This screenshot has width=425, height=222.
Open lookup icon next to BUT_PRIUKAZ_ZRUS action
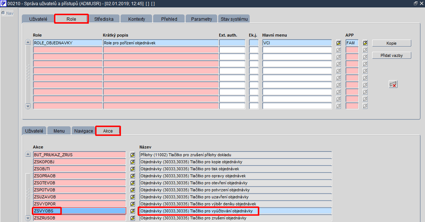click(x=132, y=155)
